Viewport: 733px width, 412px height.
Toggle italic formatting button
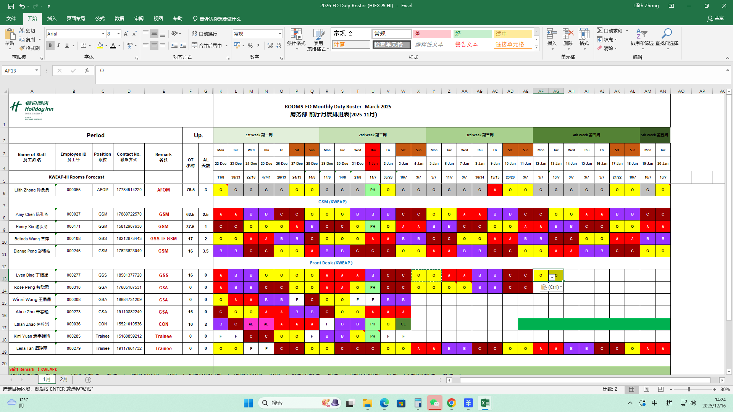(x=58, y=45)
